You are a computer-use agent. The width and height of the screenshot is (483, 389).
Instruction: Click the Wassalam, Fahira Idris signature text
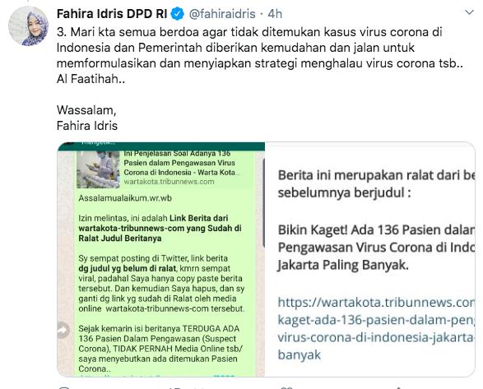(87, 118)
